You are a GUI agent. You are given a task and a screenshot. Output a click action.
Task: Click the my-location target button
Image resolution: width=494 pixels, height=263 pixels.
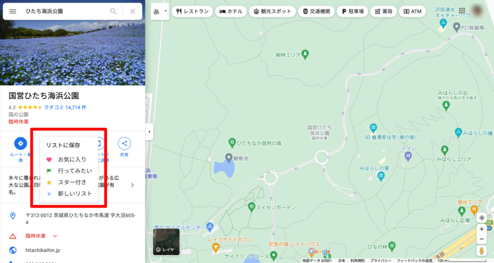tap(482, 218)
